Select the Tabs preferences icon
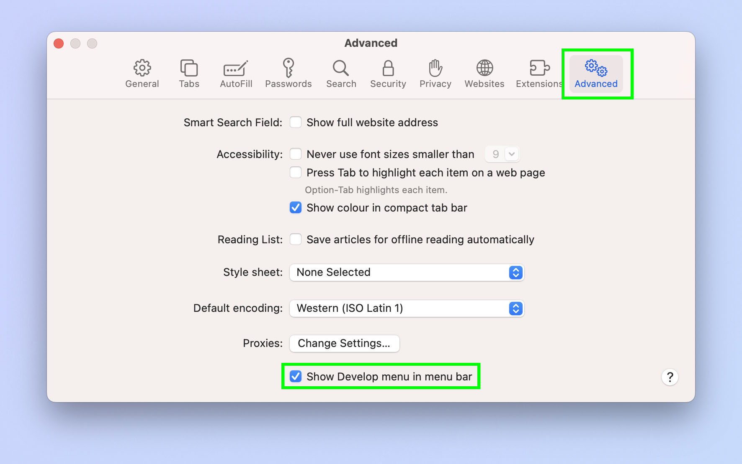Image resolution: width=742 pixels, height=464 pixels. click(x=189, y=73)
